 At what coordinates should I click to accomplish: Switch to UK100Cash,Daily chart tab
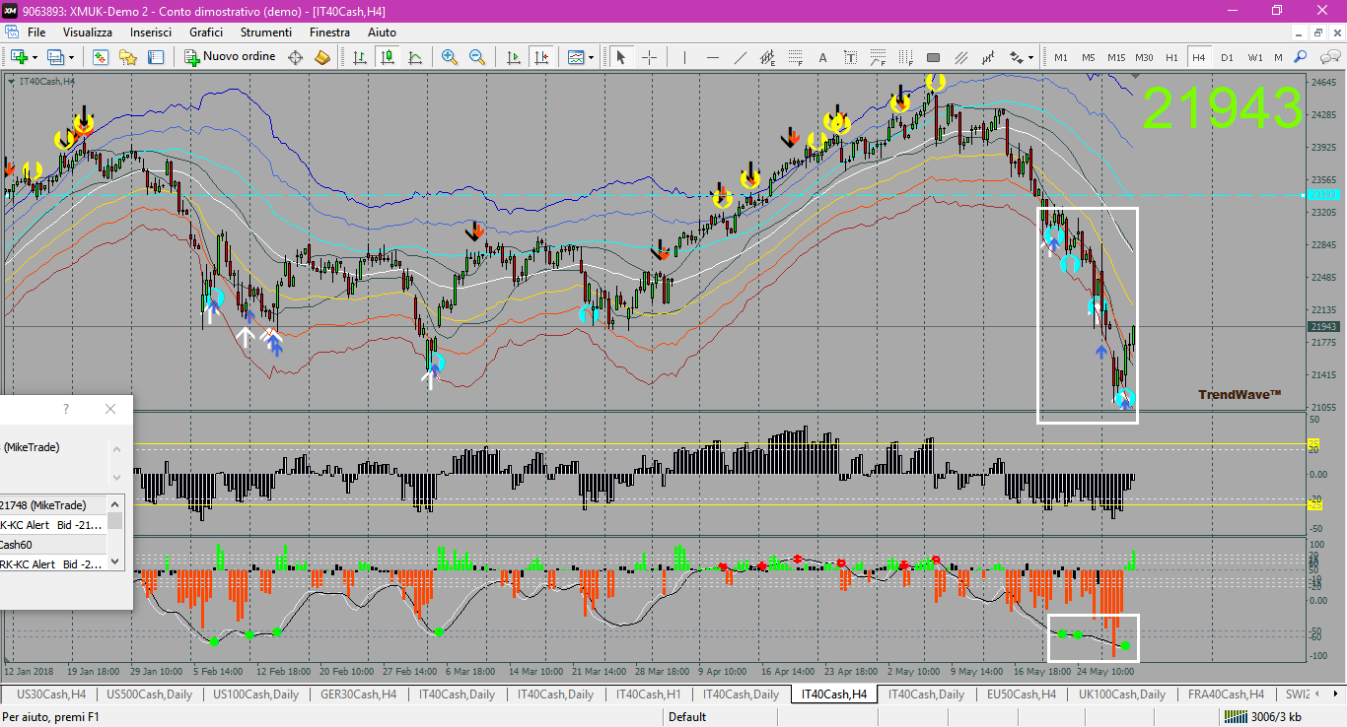(x=1122, y=694)
